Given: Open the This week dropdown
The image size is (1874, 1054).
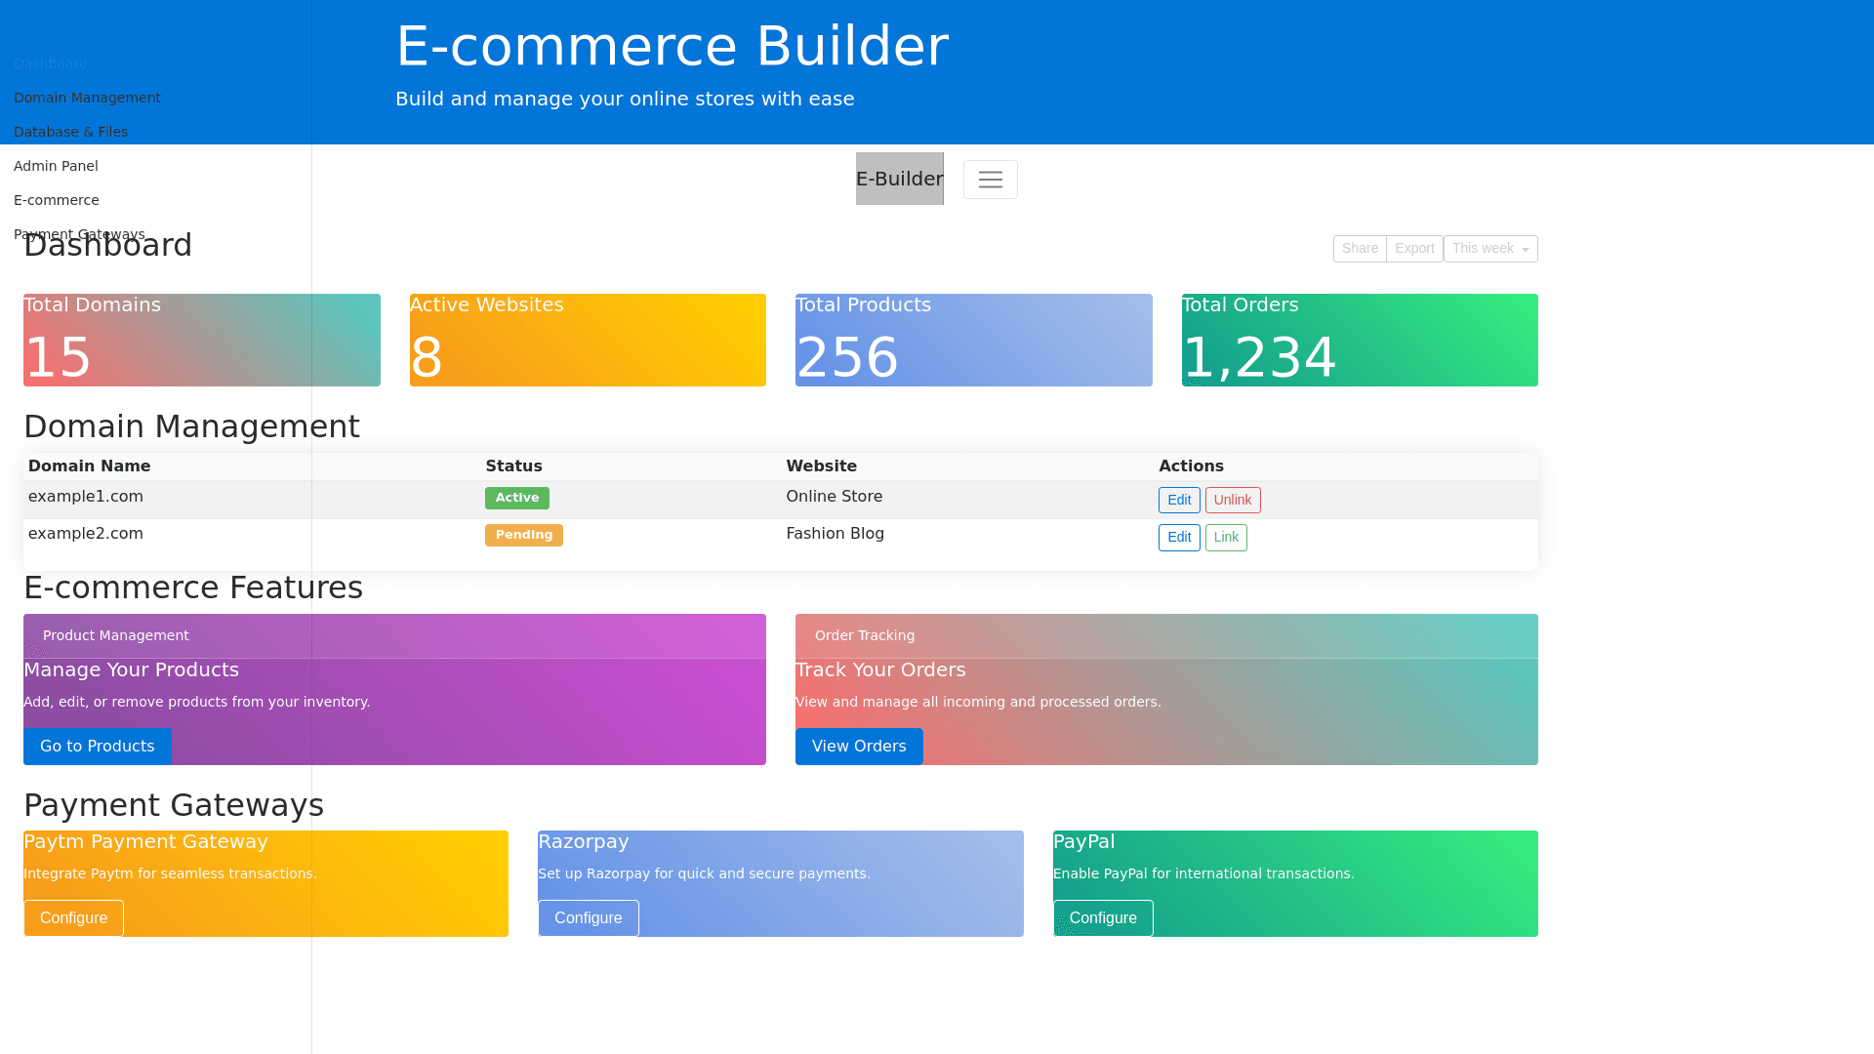Looking at the screenshot, I should [x=1489, y=249].
